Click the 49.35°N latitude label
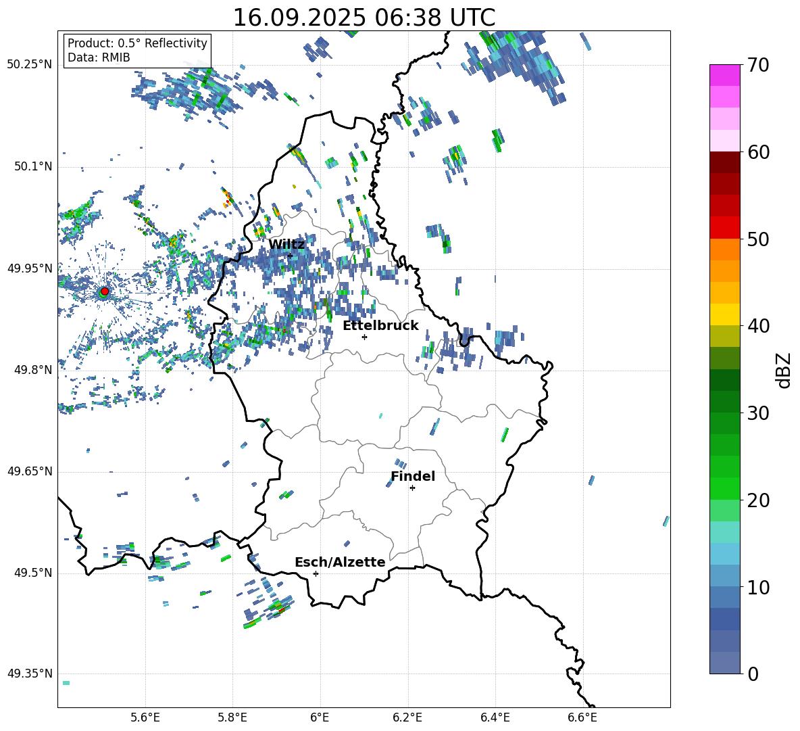The width and height of the screenshot is (800, 731). coord(30,674)
